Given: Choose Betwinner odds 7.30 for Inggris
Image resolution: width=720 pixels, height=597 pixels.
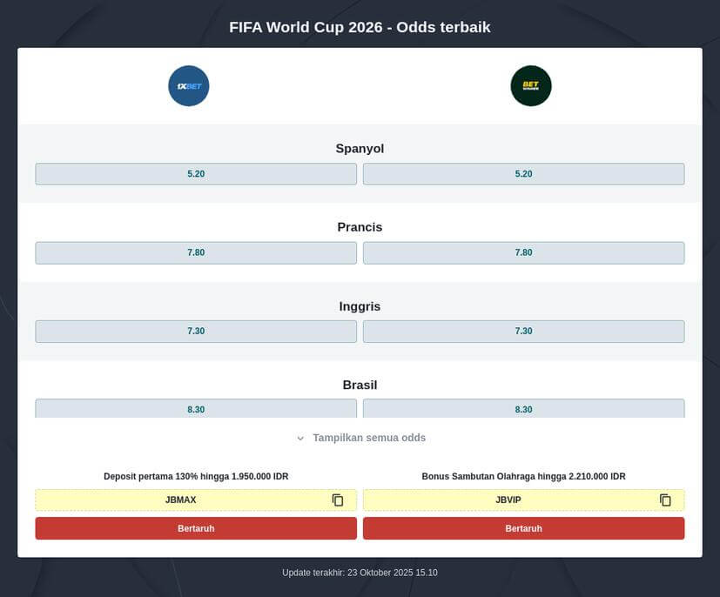Looking at the screenshot, I should coord(523,331).
